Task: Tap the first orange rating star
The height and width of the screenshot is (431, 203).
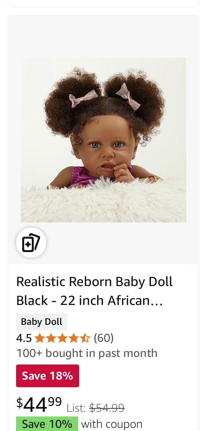Action: (39, 338)
